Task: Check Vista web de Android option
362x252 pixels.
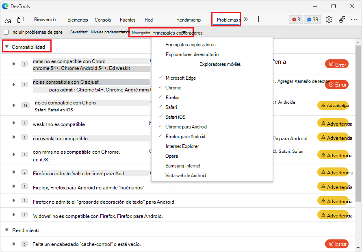Action: (x=185, y=176)
